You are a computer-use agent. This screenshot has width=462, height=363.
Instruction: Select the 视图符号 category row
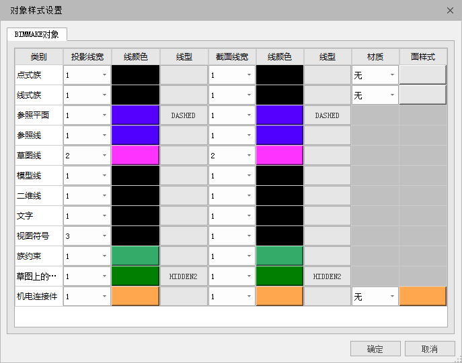pyautogui.click(x=38, y=236)
